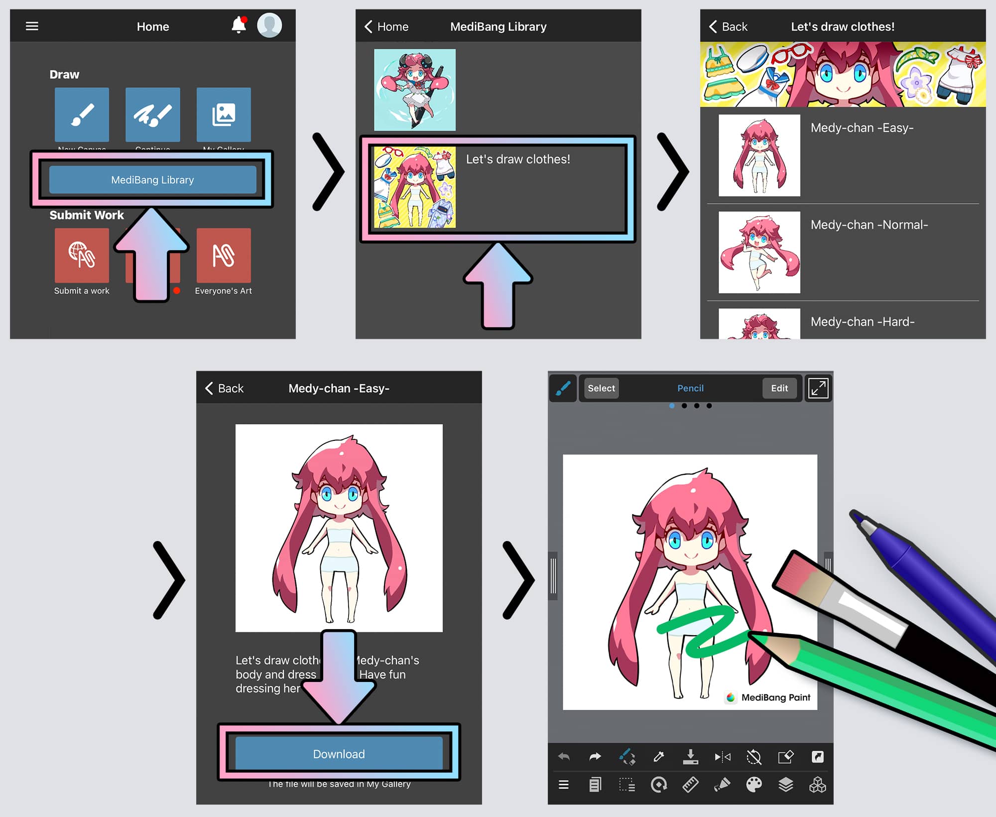The height and width of the screenshot is (817, 996).
Task: Open the Medy-chan with pen thumbnail
Action: [x=415, y=90]
